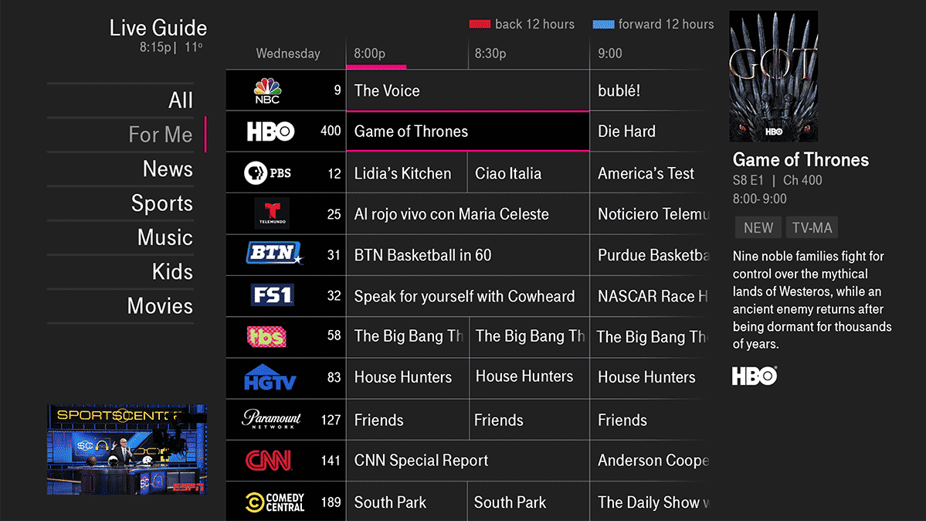
Task: Click the HBO channel logo in guide
Action: (270, 131)
